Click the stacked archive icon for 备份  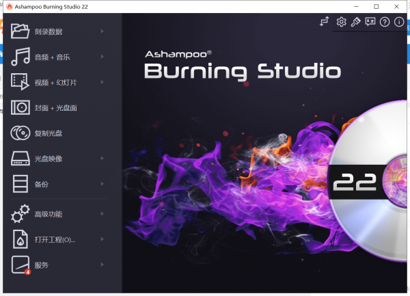coord(20,184)
